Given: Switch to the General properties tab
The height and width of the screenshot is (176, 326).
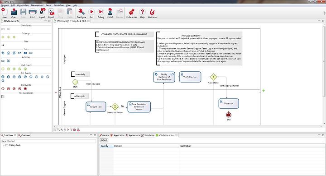Looking at the screenshot, I should pyautogui.click(x=105, y=135).
